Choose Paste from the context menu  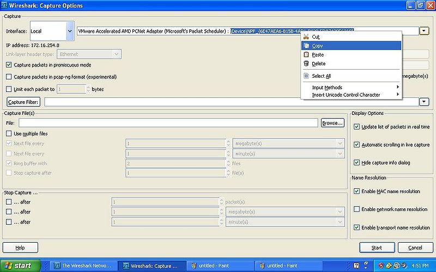pos(351,55)
